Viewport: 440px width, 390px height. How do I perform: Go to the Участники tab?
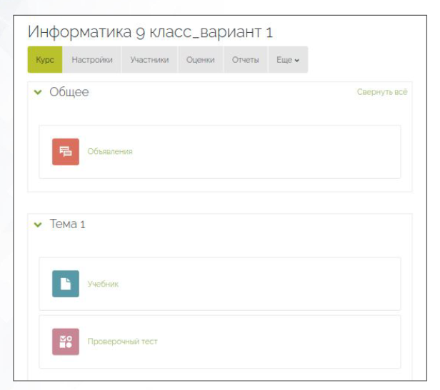[x=149, y=61]
